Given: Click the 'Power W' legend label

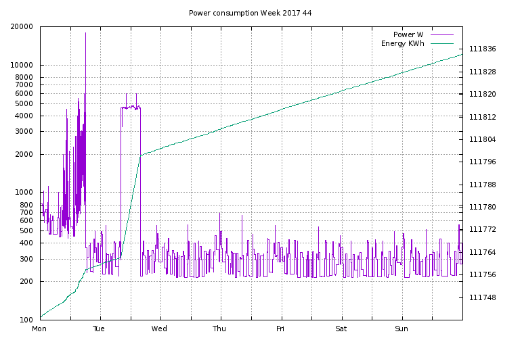Looking at the screenshot, I should (x=408, y=34).
